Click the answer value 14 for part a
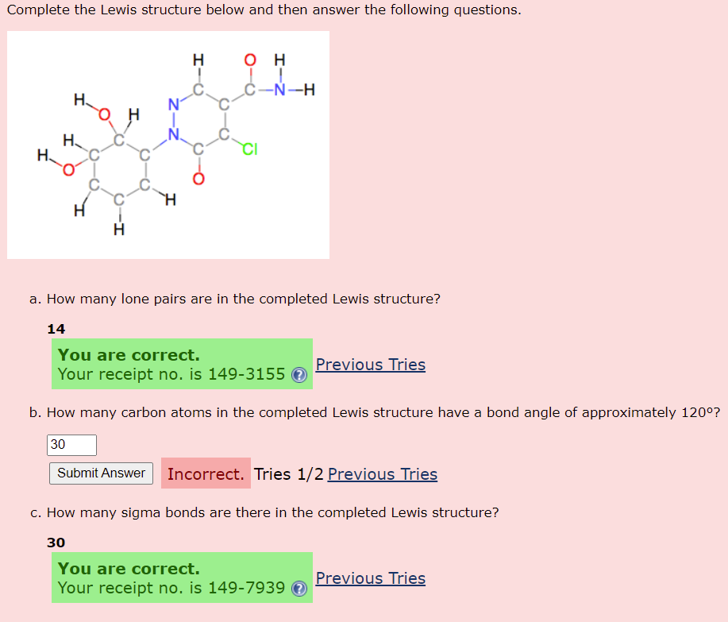This screenshot has width=728, height=622. tap(56, 328)
